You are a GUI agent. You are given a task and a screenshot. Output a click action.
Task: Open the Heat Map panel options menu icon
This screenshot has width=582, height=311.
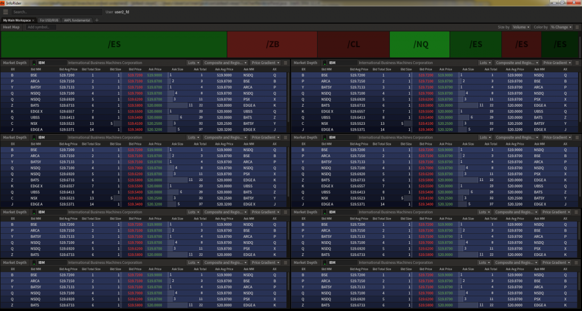pos(576,27)
